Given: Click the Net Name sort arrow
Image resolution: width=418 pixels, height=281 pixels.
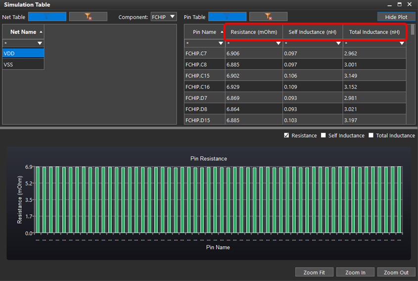Looking at the screenshot, I should pyautogui.click(x=41, y=32).
